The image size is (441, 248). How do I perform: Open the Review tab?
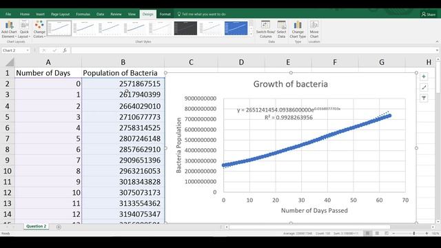[x=116, y=14]
